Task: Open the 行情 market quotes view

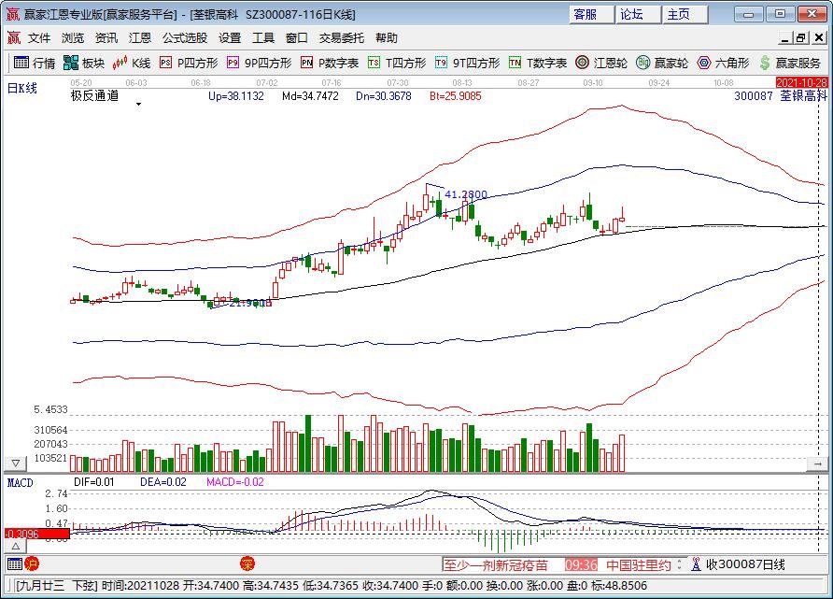Action: click(35, 63)
